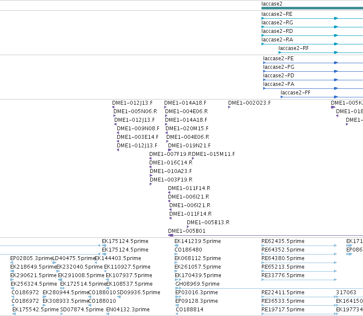Select the DME1-007F19.R feature
Viewport: 363px width, 316px height.
(x=170, y=154)
